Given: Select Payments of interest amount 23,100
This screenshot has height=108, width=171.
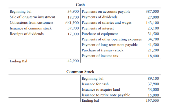Looking at the screenshot, I should click(x=153, y=28).
